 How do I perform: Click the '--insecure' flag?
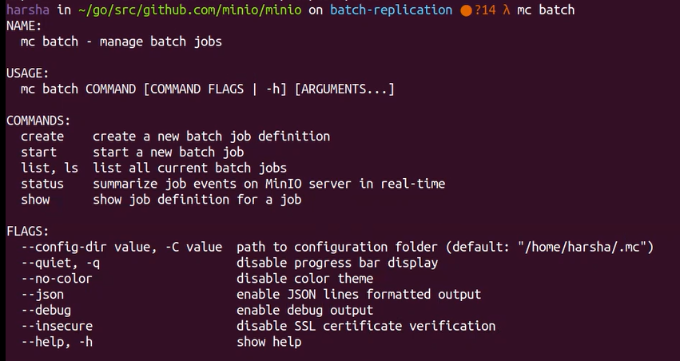[x=57, y=326]
